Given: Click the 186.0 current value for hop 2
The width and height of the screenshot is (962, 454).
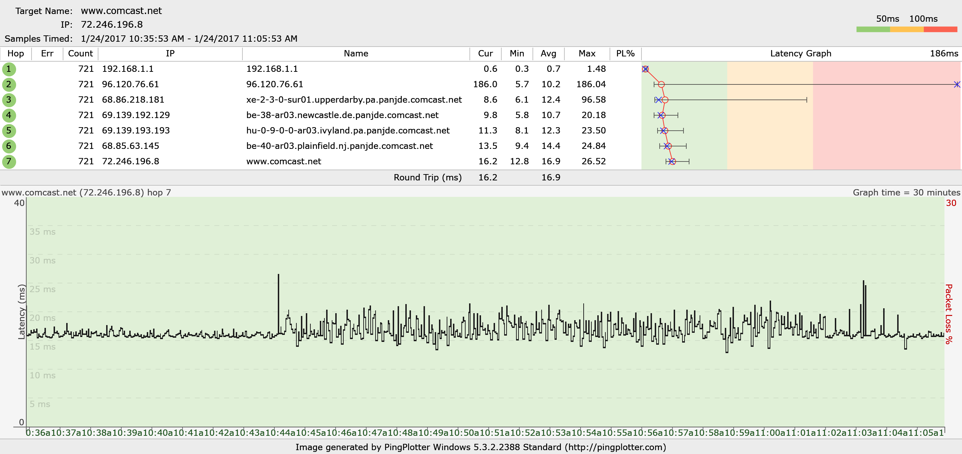Looking at the screenshot, I should 485,84.
